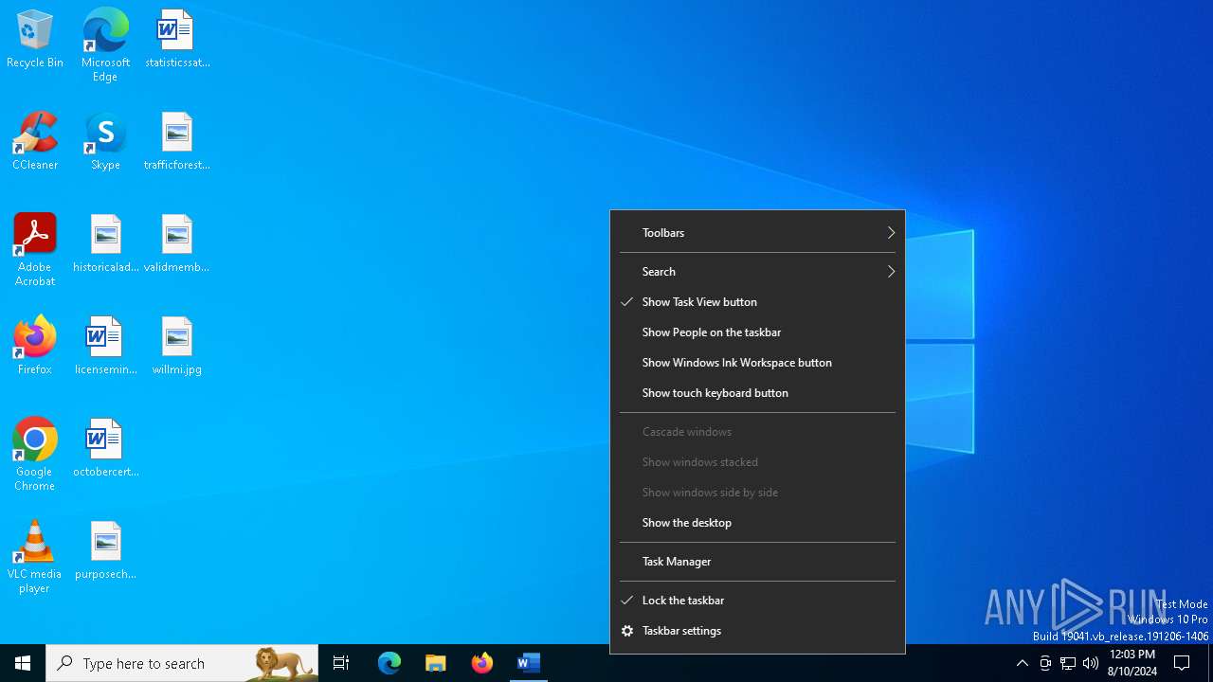
Task: Open the Action Center notifications icon
Action: (1183, 663)
